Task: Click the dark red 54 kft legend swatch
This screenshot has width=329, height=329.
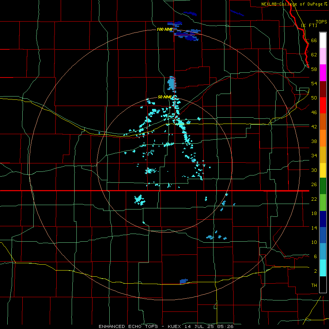Action: tap(323, 89)
